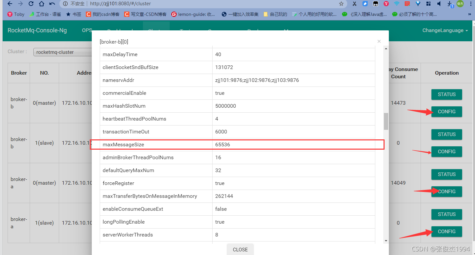The image size is (475, 255).
Task: Click the RocketMq-Console-Ng brand title
Action: point(37,30)
